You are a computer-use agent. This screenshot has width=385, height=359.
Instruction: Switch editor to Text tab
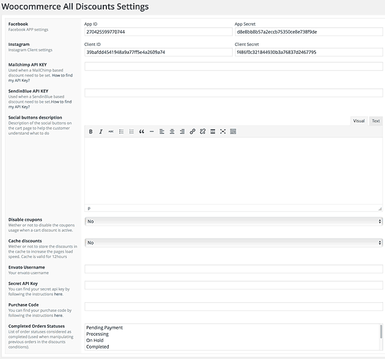(376, 121)
